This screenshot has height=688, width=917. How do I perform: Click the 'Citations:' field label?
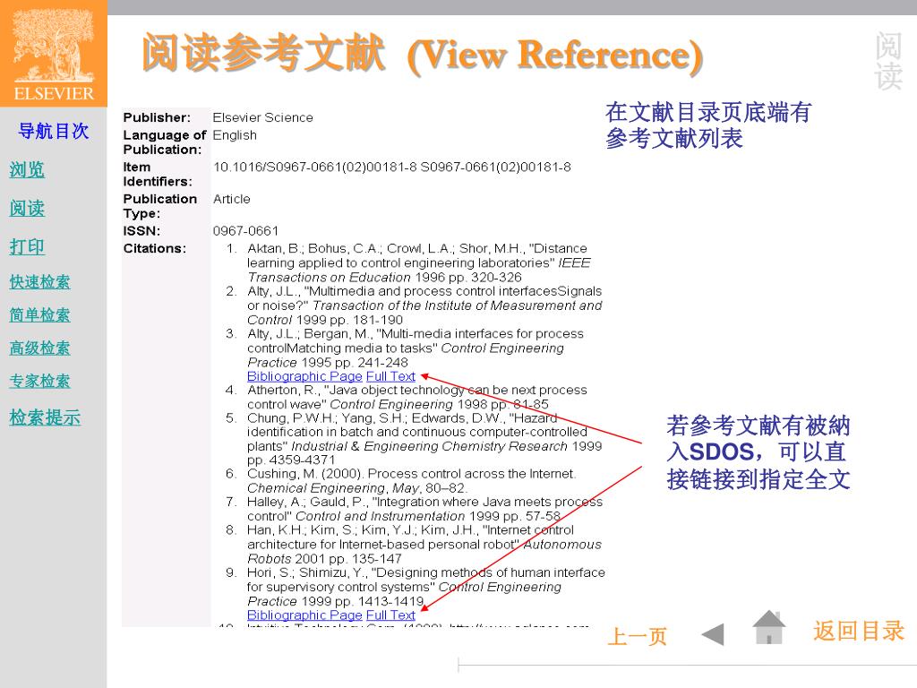tap(155, 249)
